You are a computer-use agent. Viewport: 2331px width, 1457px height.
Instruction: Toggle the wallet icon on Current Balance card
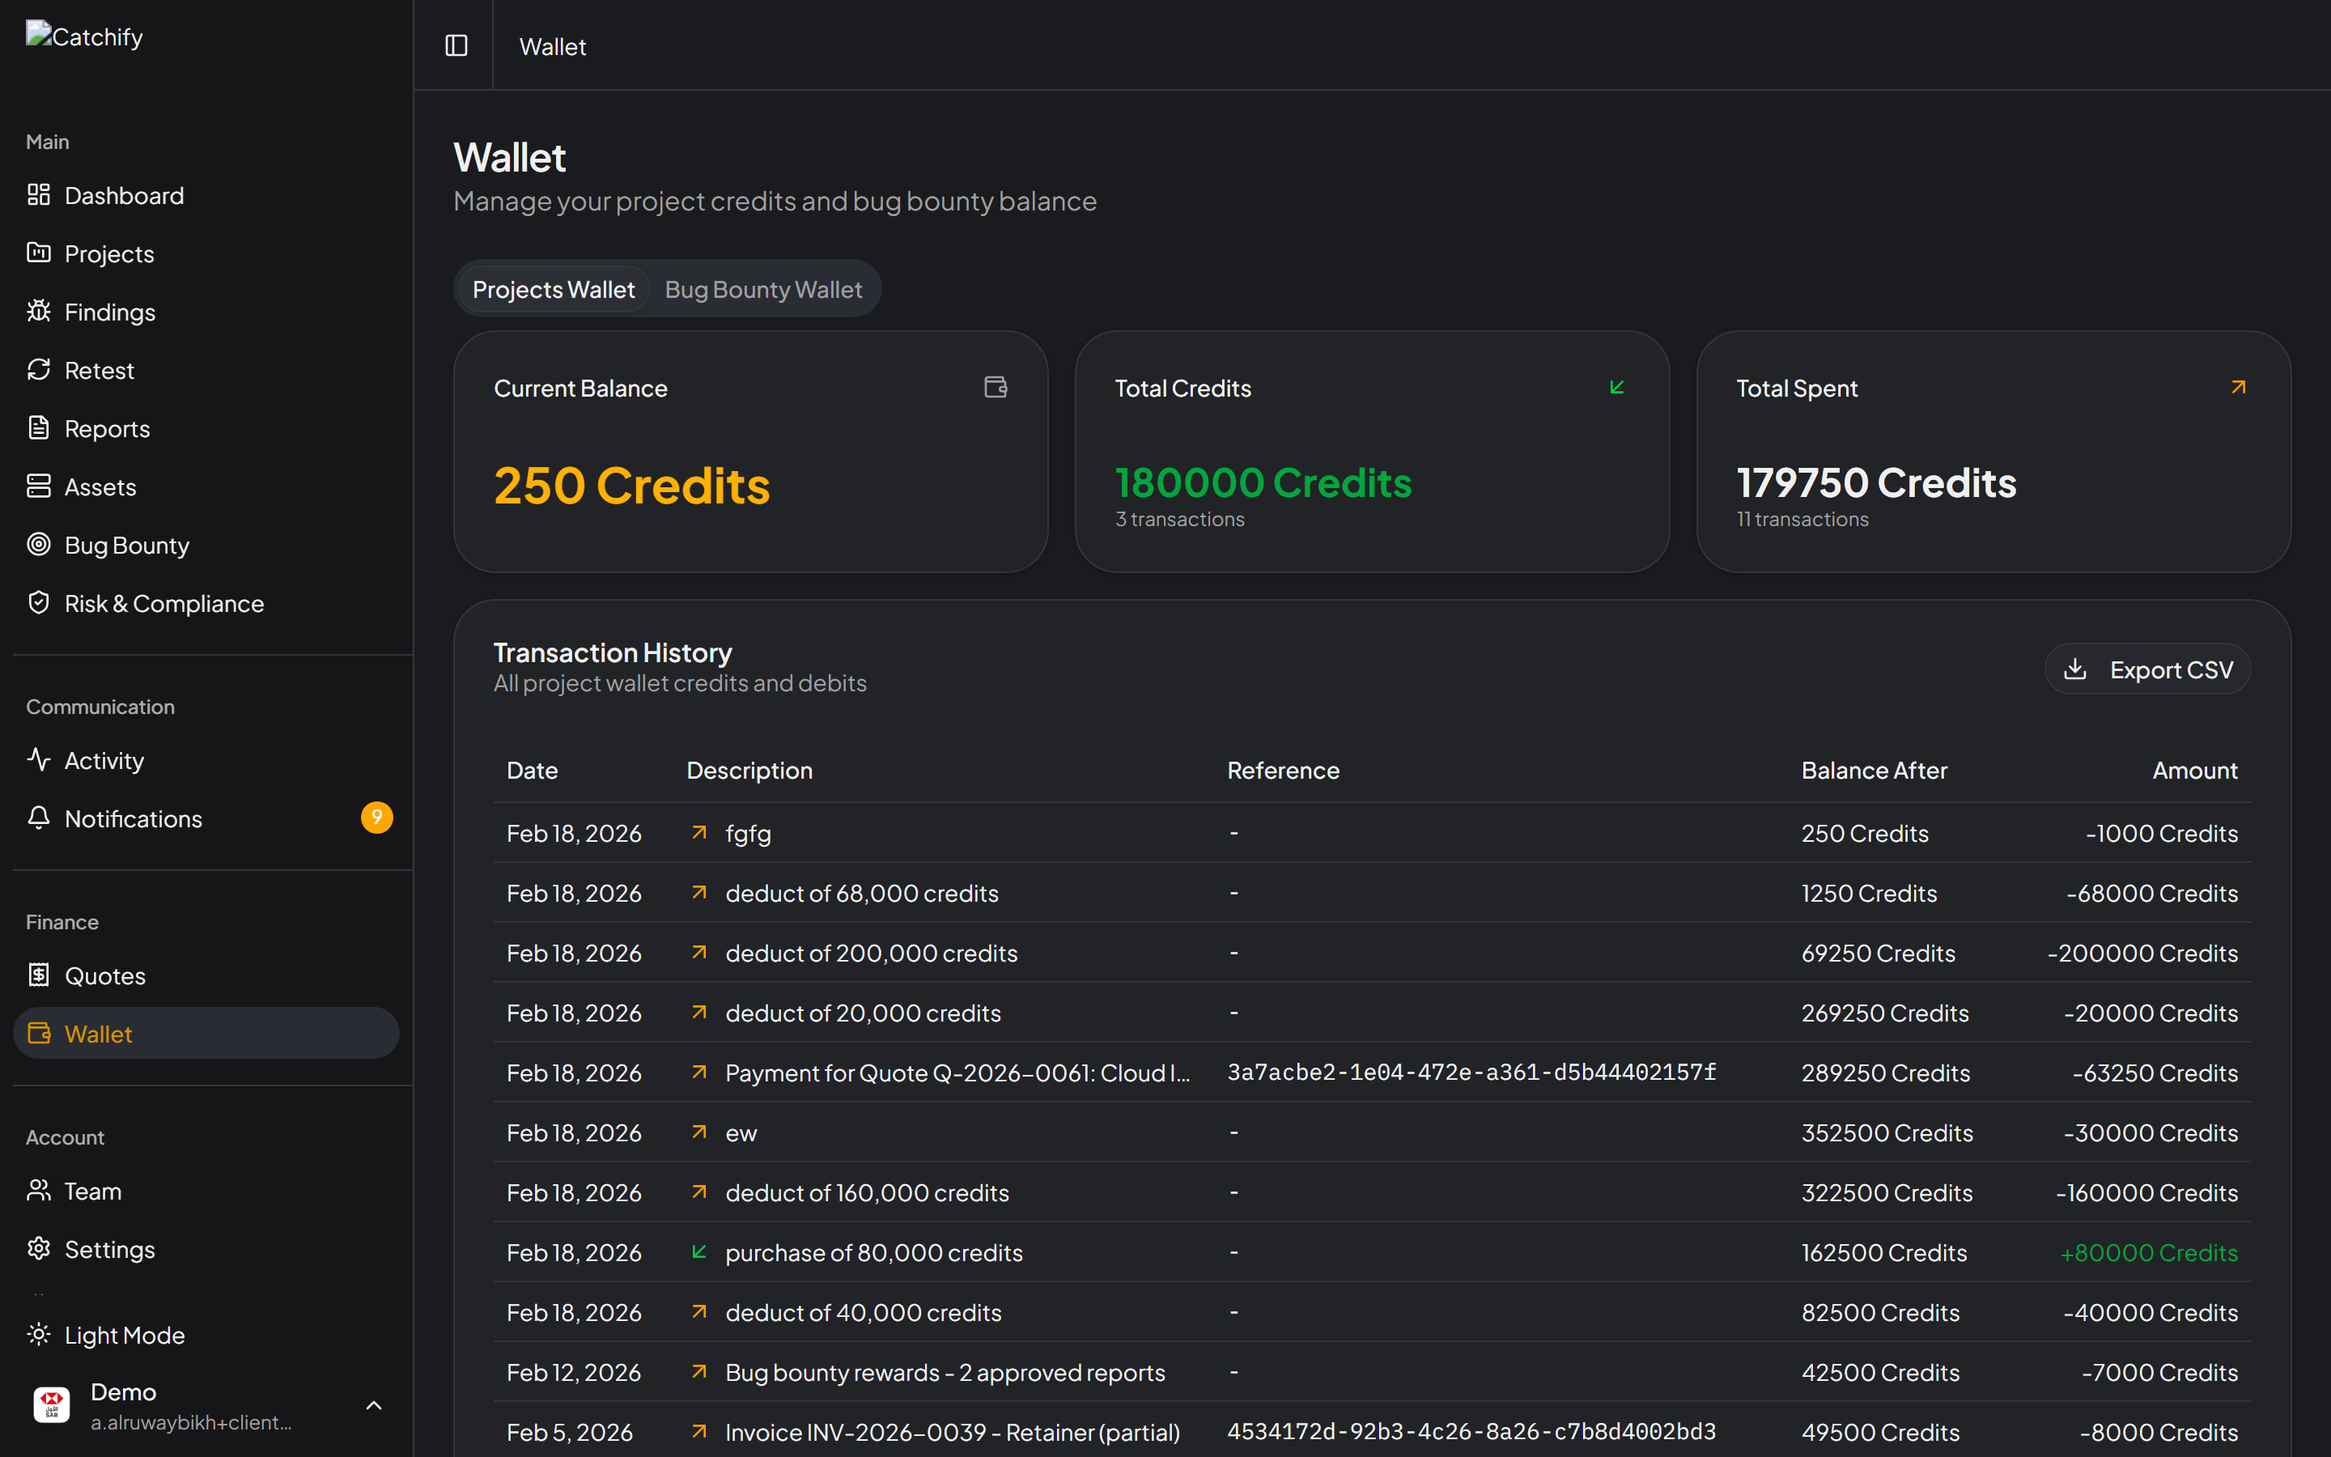point(996,388)
